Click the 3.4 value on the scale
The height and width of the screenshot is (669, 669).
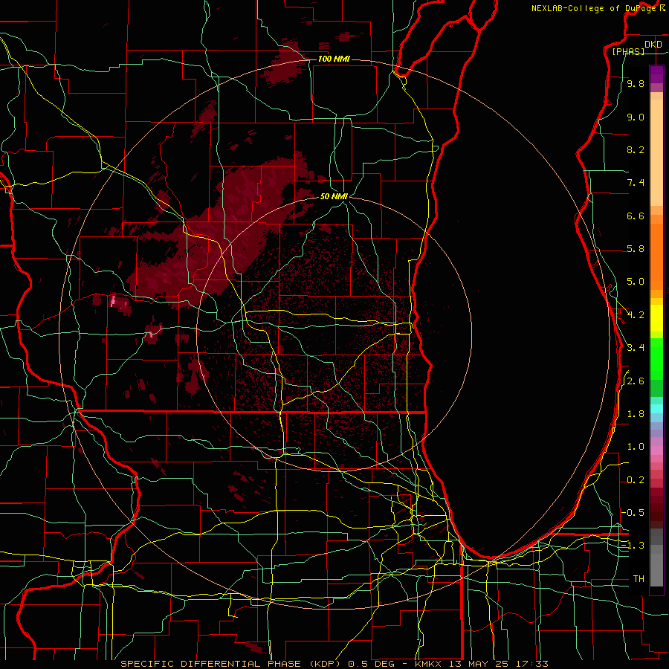(x=636, y=348)
